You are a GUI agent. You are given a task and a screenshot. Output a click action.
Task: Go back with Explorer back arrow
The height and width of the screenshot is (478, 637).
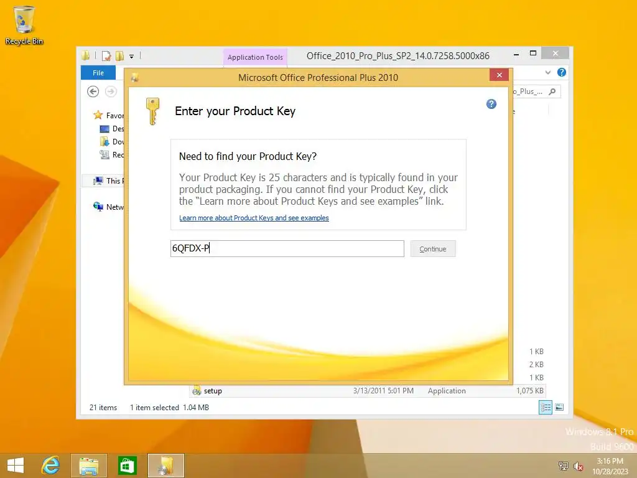coord(93,91)
